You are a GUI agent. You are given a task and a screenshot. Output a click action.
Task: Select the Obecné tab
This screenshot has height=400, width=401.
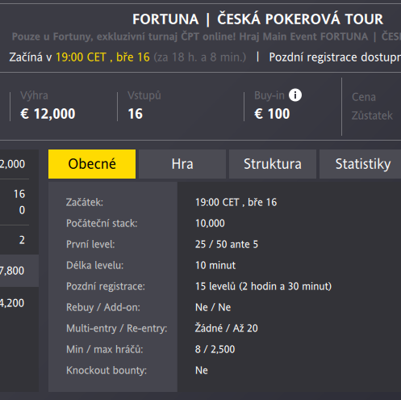click(92, 164)
